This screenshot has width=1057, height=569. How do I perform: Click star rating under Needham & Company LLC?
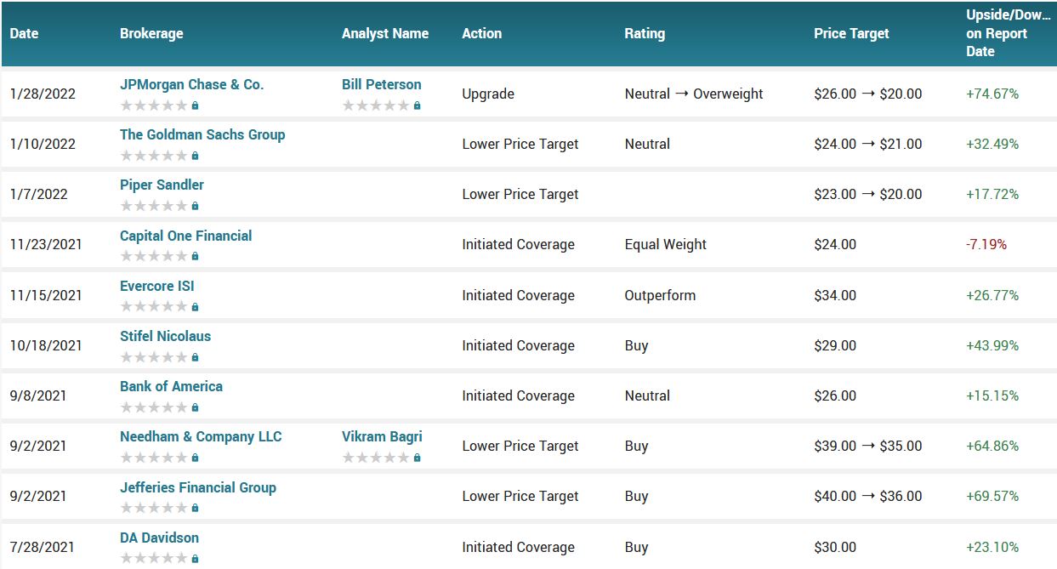(x=154, y=458)
